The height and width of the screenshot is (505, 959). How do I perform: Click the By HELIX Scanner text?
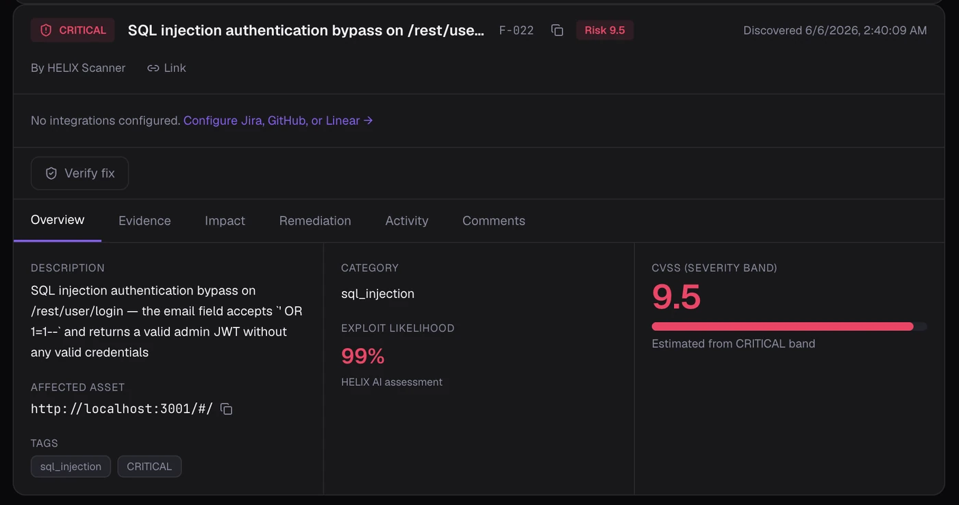pos(78,68)
